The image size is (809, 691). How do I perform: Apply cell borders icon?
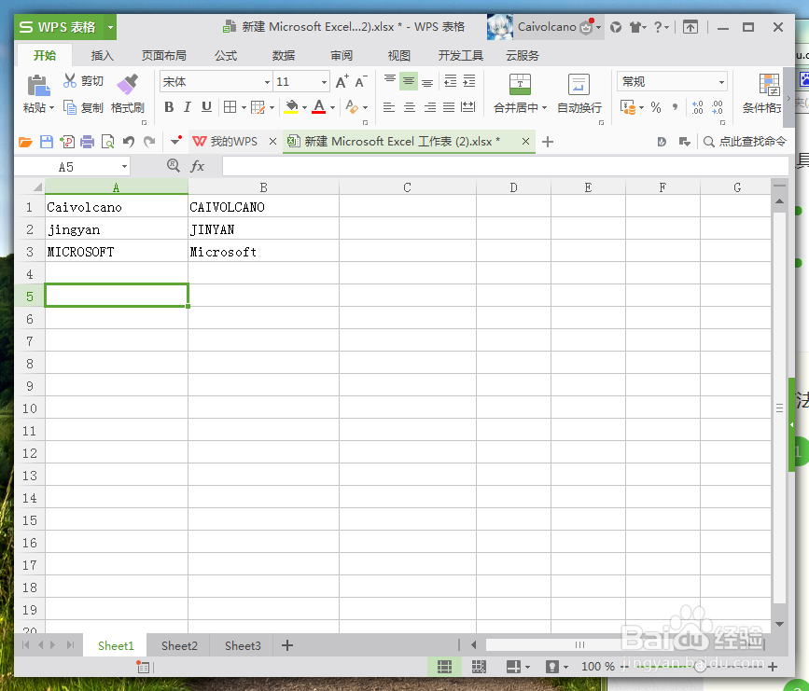[x=230, y=107]
